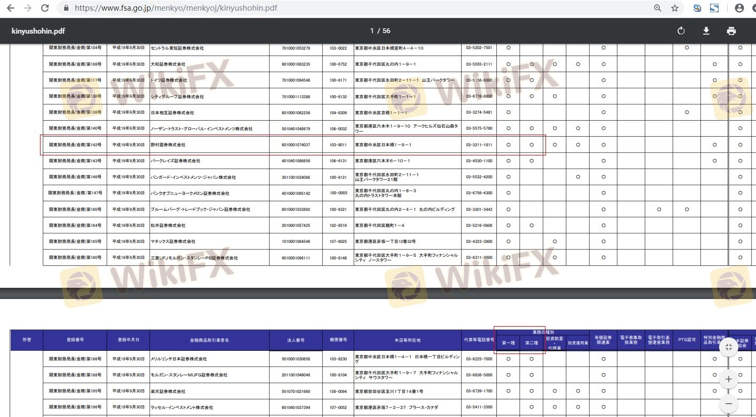
Task: Reload the PDF page
Action: pyautogui.click(x=45, y=8)
